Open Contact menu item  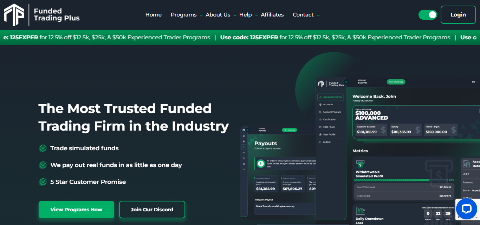pyautogui.click(x=303, y=15)
